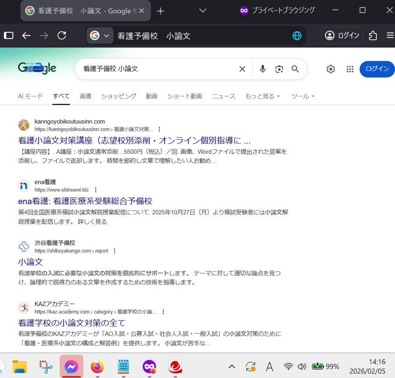Open Google quick settings gear
The height and width of the screenshot is (378, 395).
coord(331,69)
